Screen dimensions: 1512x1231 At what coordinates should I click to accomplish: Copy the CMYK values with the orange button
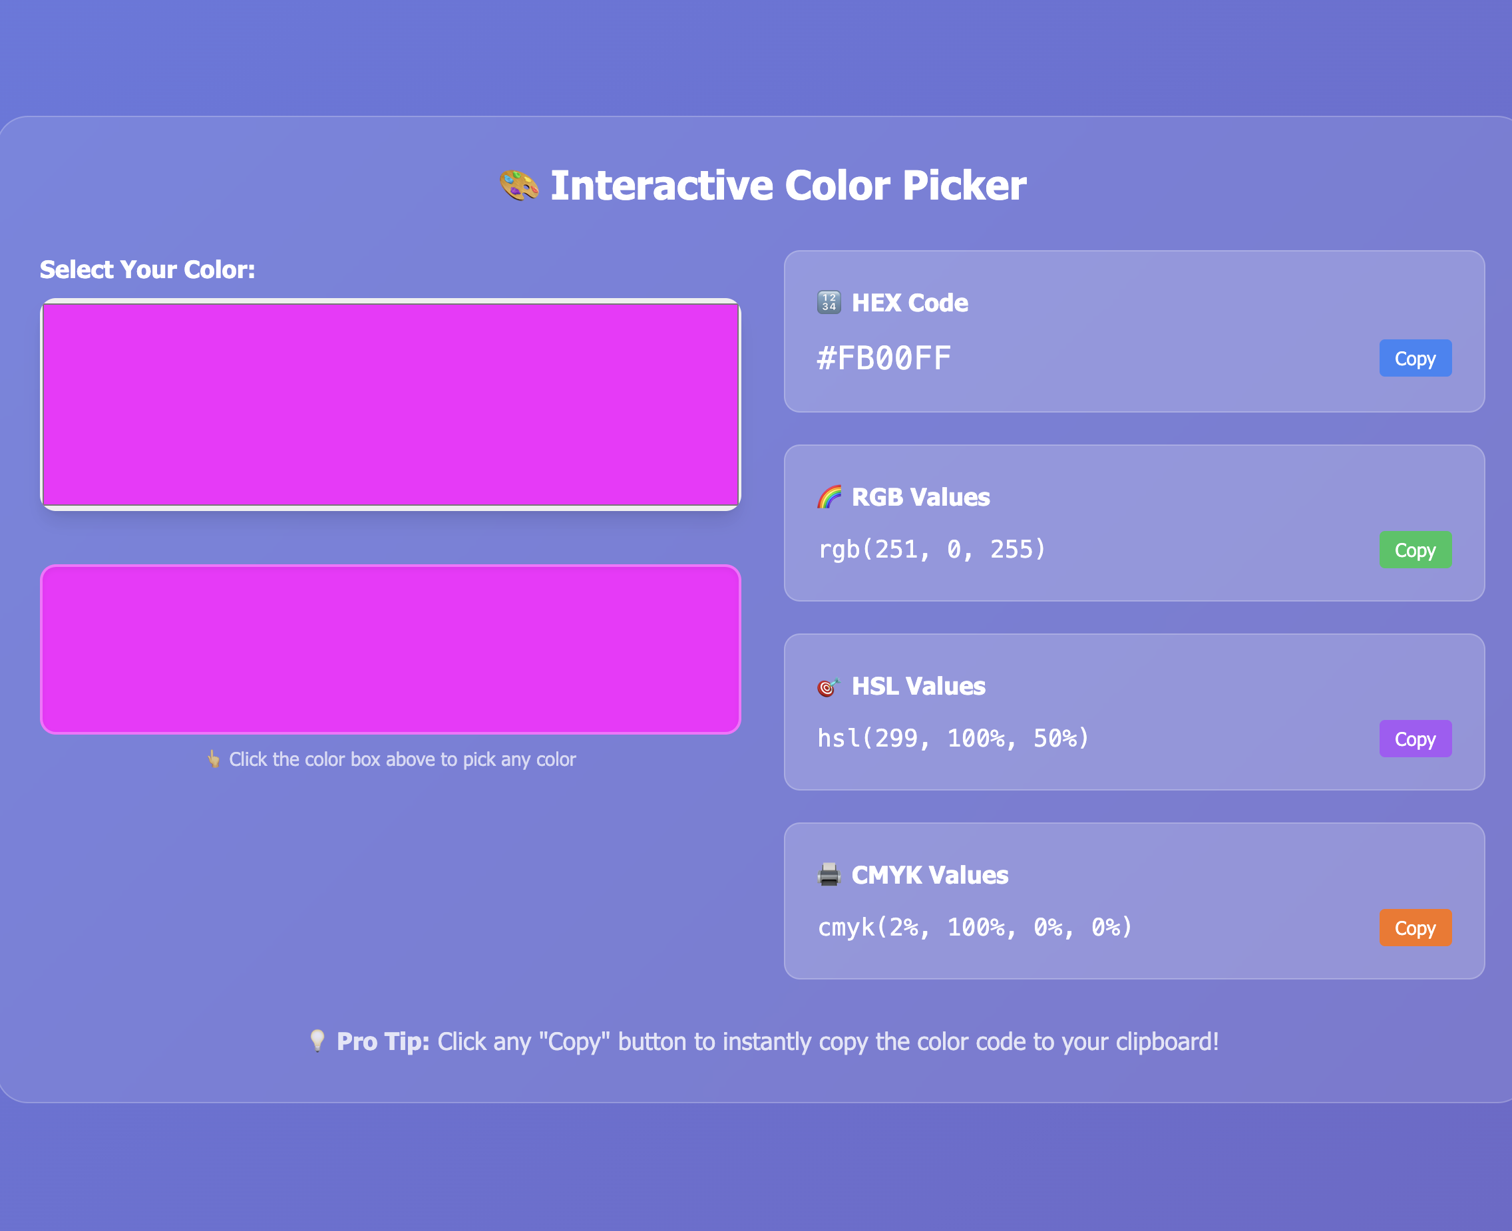[x=1415, y=928]
